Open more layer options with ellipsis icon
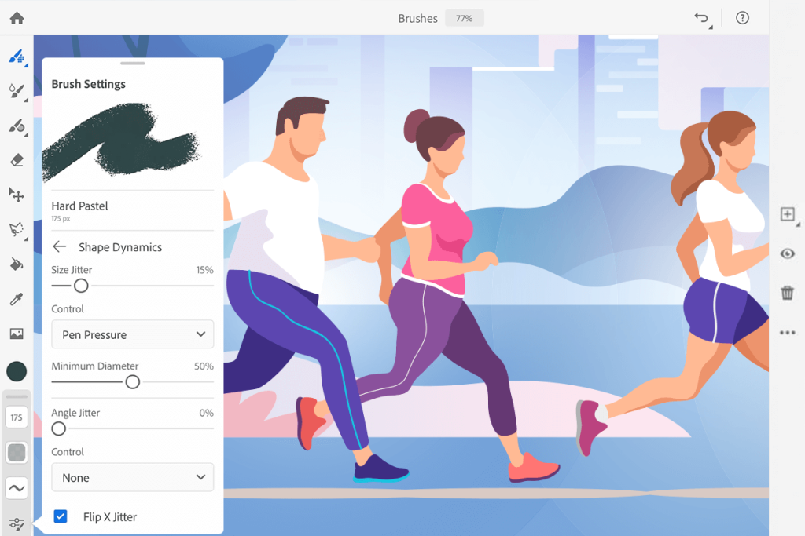 point(788,332)
